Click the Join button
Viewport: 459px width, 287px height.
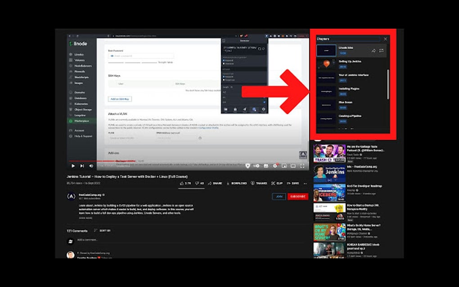(279, 197)
